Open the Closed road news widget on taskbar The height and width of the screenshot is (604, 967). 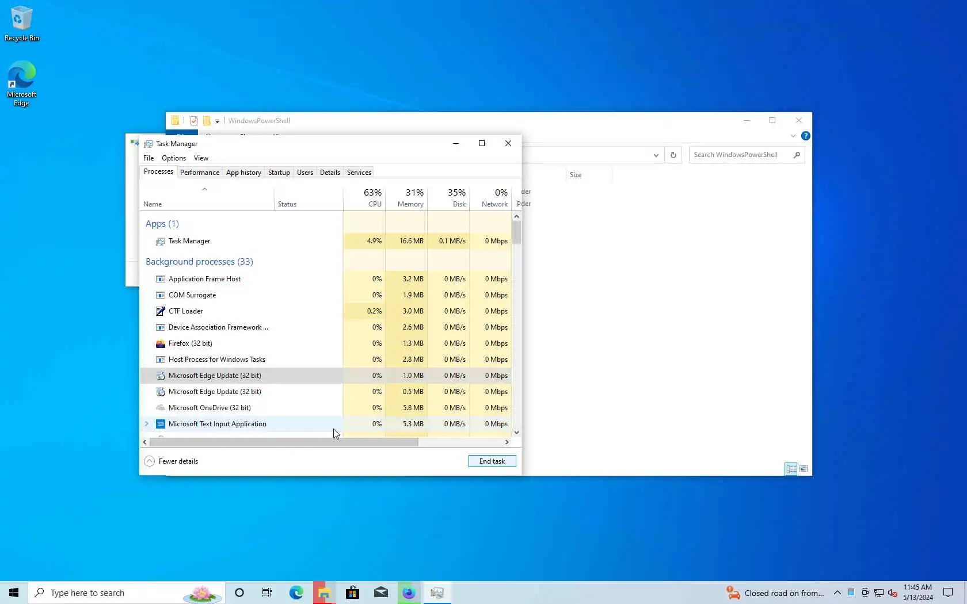[x=775, y=593]
